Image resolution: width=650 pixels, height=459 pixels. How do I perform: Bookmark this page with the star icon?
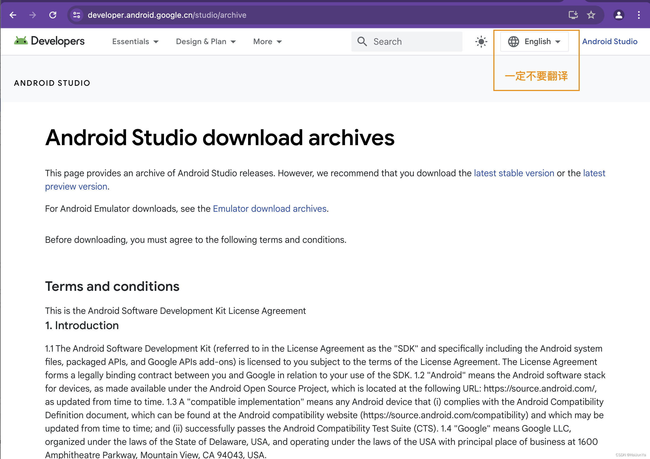[x=591, y=15]
